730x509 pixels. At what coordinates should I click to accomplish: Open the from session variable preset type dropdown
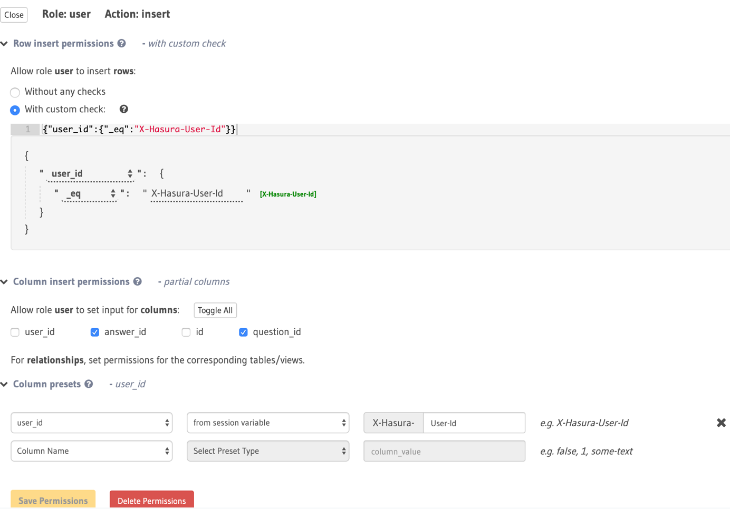pyautogui.click(x=268, y=423)
